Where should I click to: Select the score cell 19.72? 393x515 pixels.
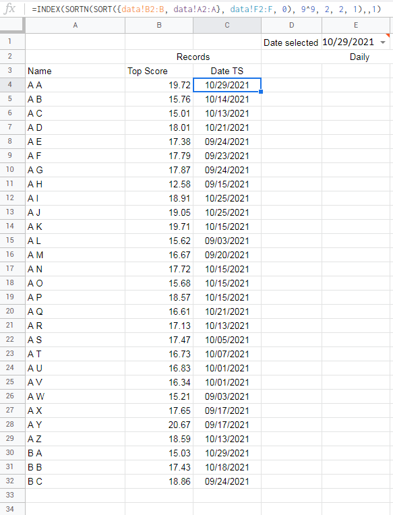(x=159, y=85)
